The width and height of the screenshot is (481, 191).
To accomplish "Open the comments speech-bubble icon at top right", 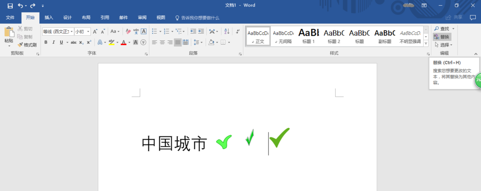I will click(x=473, y=17).
